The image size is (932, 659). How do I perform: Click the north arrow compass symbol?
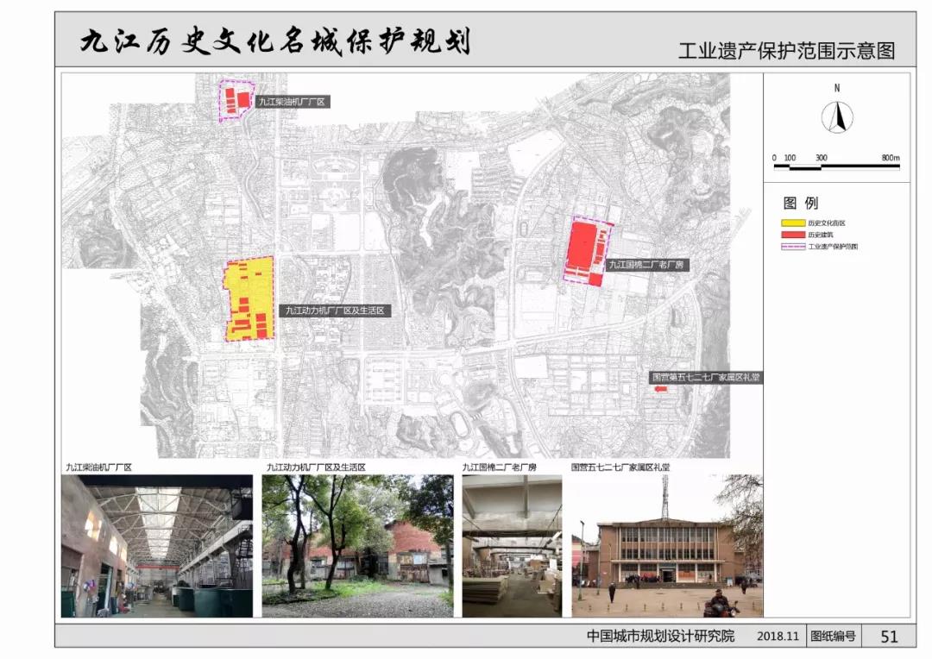click(837, 117)
